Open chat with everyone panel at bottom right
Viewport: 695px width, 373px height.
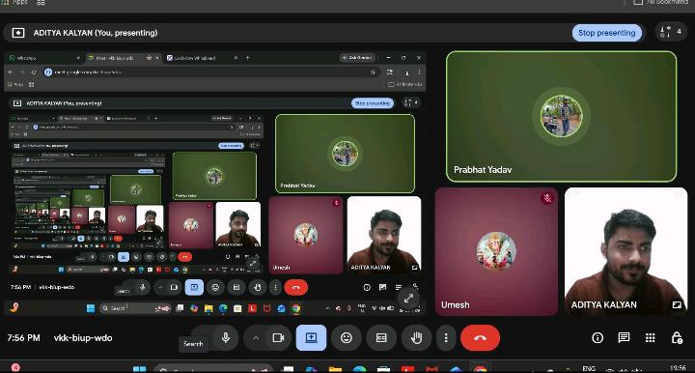click(x=624, y=338)
